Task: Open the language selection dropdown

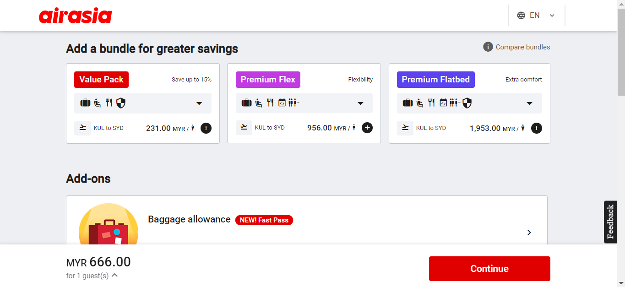Action: [551, 15]
